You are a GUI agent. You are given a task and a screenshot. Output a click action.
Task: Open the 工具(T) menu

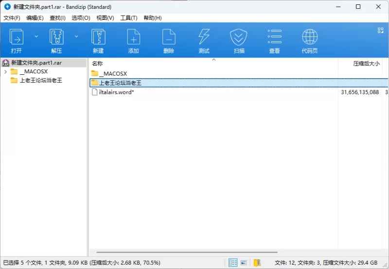[128, 18]
